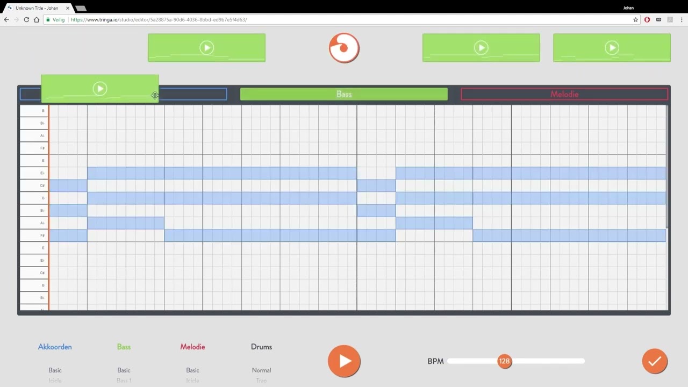Select Normal under Drums
688x387 pixels.
[261, 370]
